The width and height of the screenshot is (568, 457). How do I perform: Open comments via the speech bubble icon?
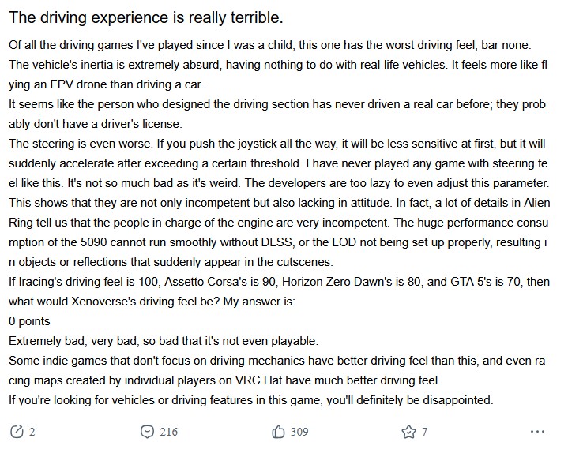147,432
